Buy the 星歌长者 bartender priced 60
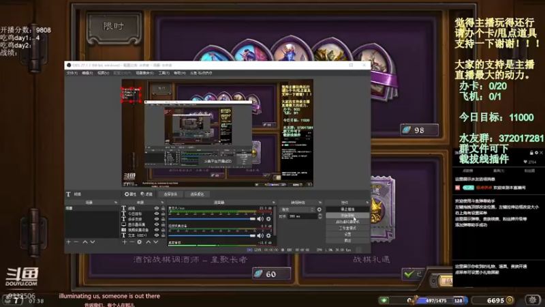 point(271,274)
